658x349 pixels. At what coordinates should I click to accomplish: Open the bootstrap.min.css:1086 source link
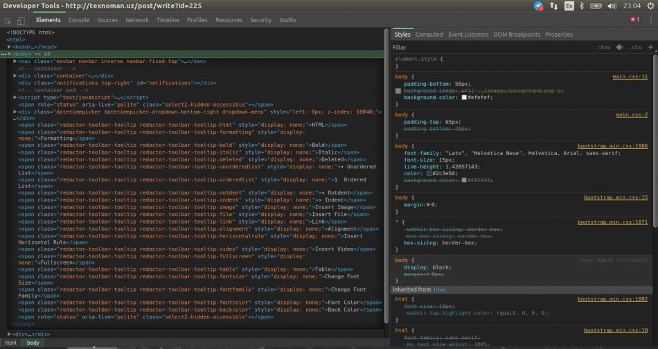point(612,146)
